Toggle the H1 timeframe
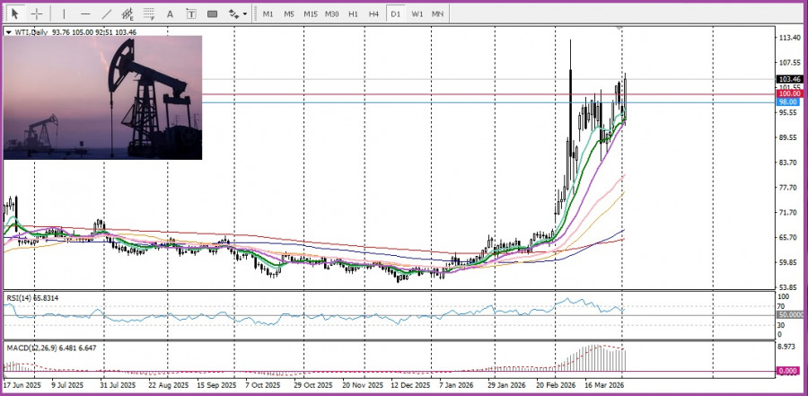The width and height of the screenshot is (808, 396). pyautogui.click(x=353, y=14)
